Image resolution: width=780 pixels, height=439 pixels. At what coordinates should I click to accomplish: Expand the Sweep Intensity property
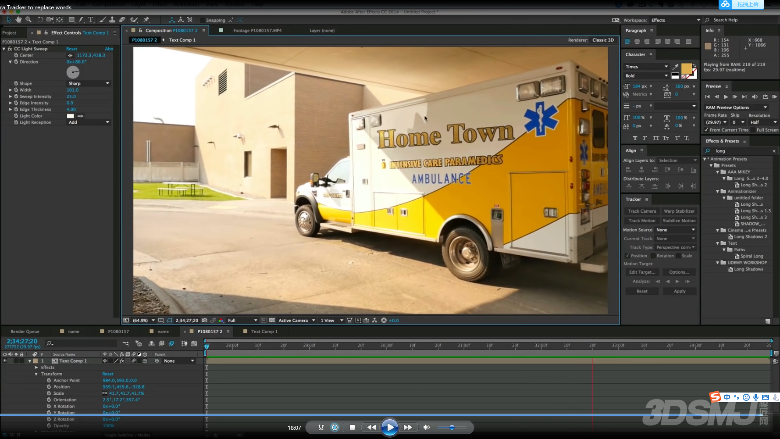pos(11,96)
